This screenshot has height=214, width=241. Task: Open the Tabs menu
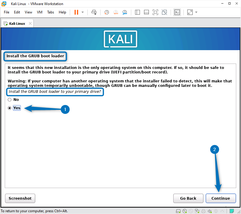coord(50,12)
